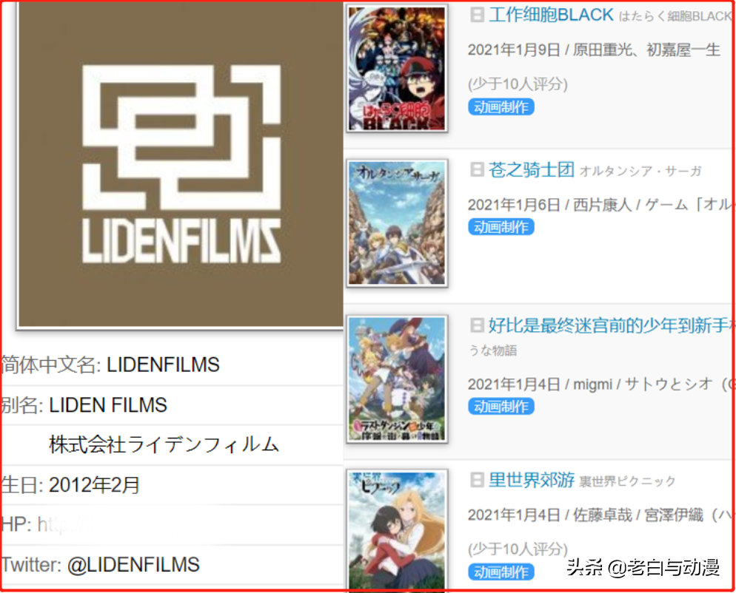Screen dimensions: 736x593
Task: Click the 株式会社ライデンフィルム alias text
Action: [x=164, y=444]
